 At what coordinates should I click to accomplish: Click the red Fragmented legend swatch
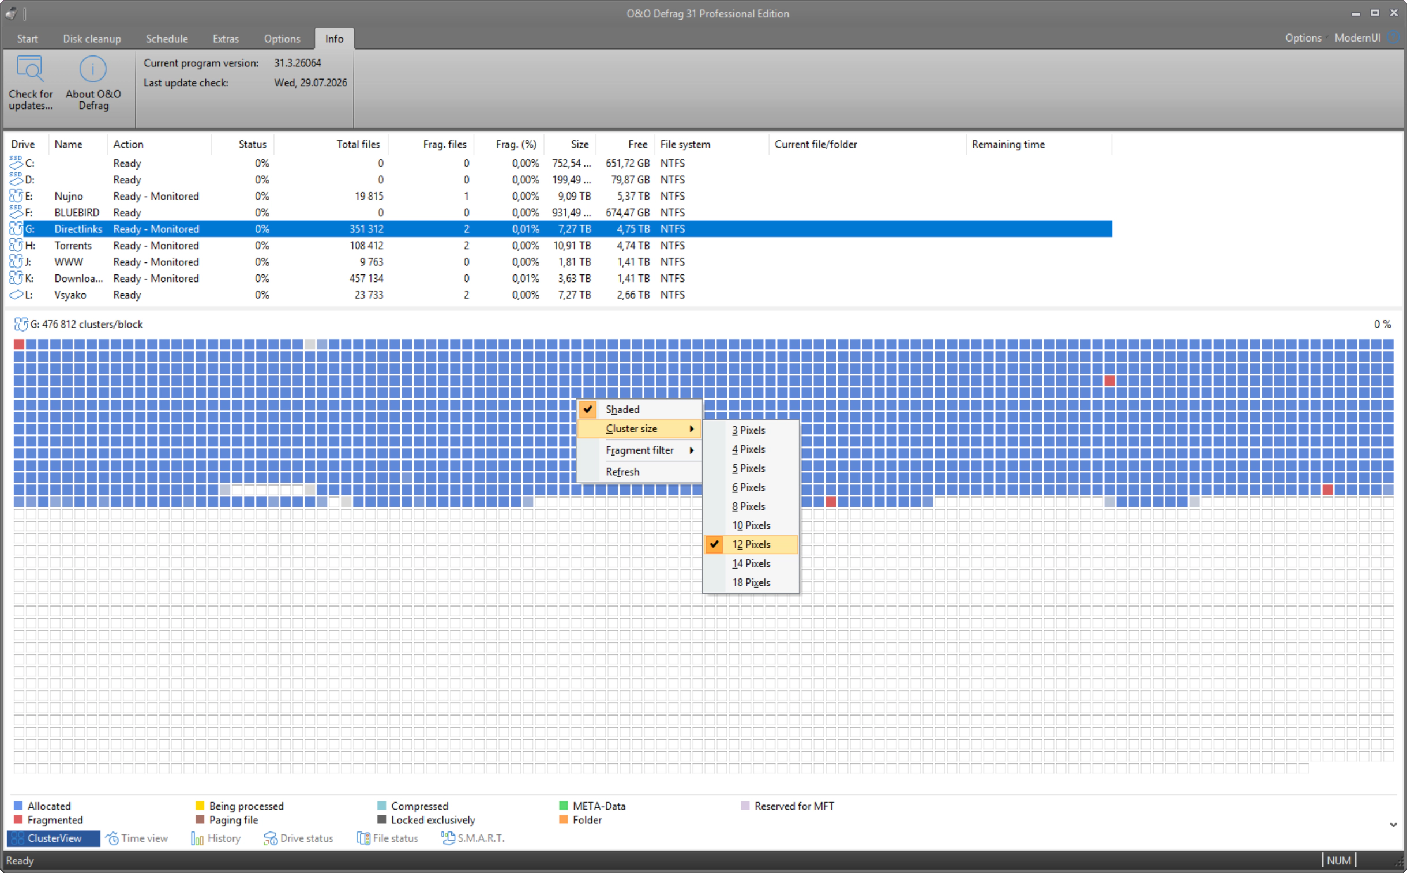pyautogui.click(x=18, y=820)
